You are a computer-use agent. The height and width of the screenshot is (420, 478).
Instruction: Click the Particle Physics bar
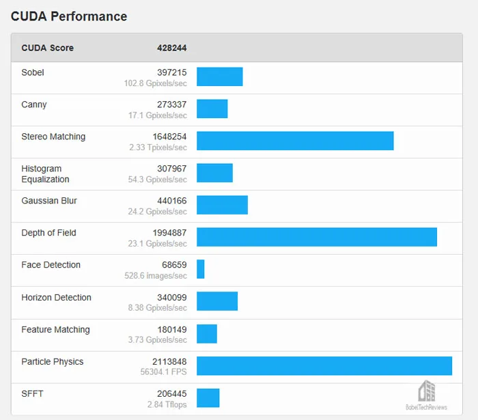click(x=324, y=366)
